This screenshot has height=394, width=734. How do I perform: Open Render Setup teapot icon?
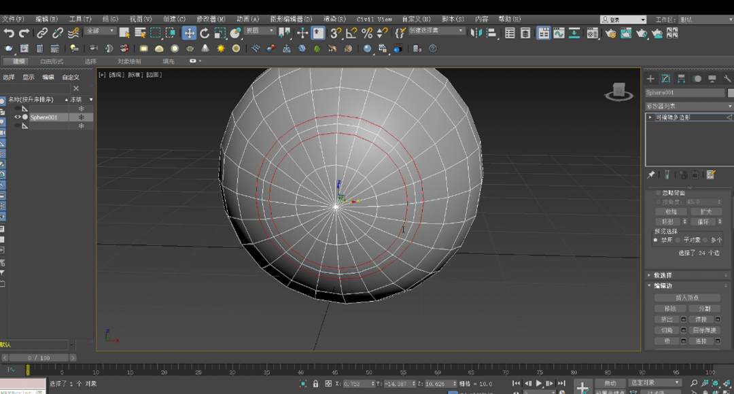point(610,33)
